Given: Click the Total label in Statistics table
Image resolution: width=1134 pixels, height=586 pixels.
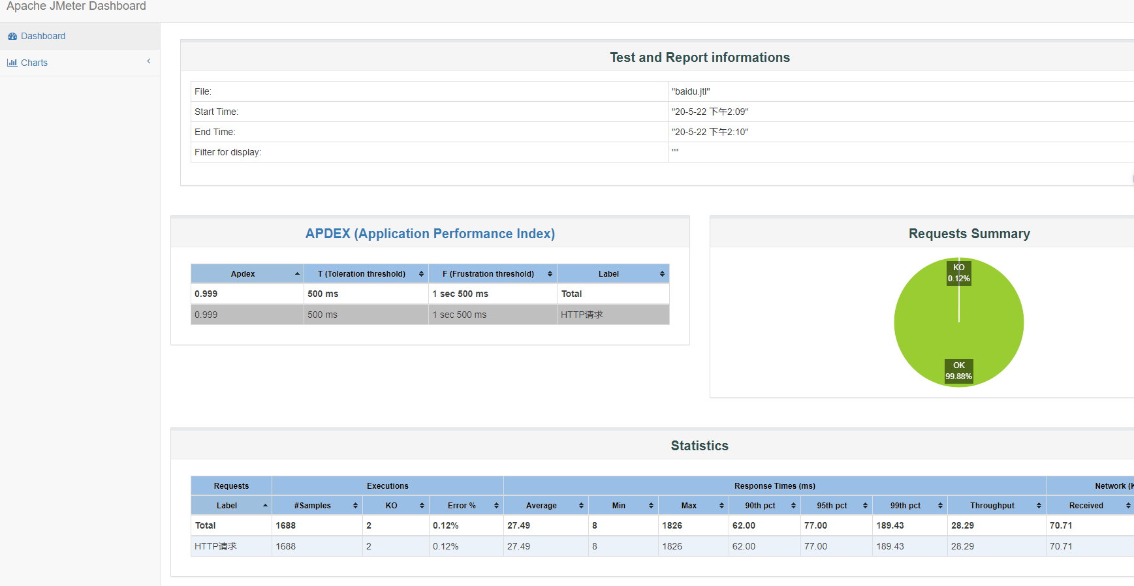Looking at the screenshot, I should (x=205, y=525).
